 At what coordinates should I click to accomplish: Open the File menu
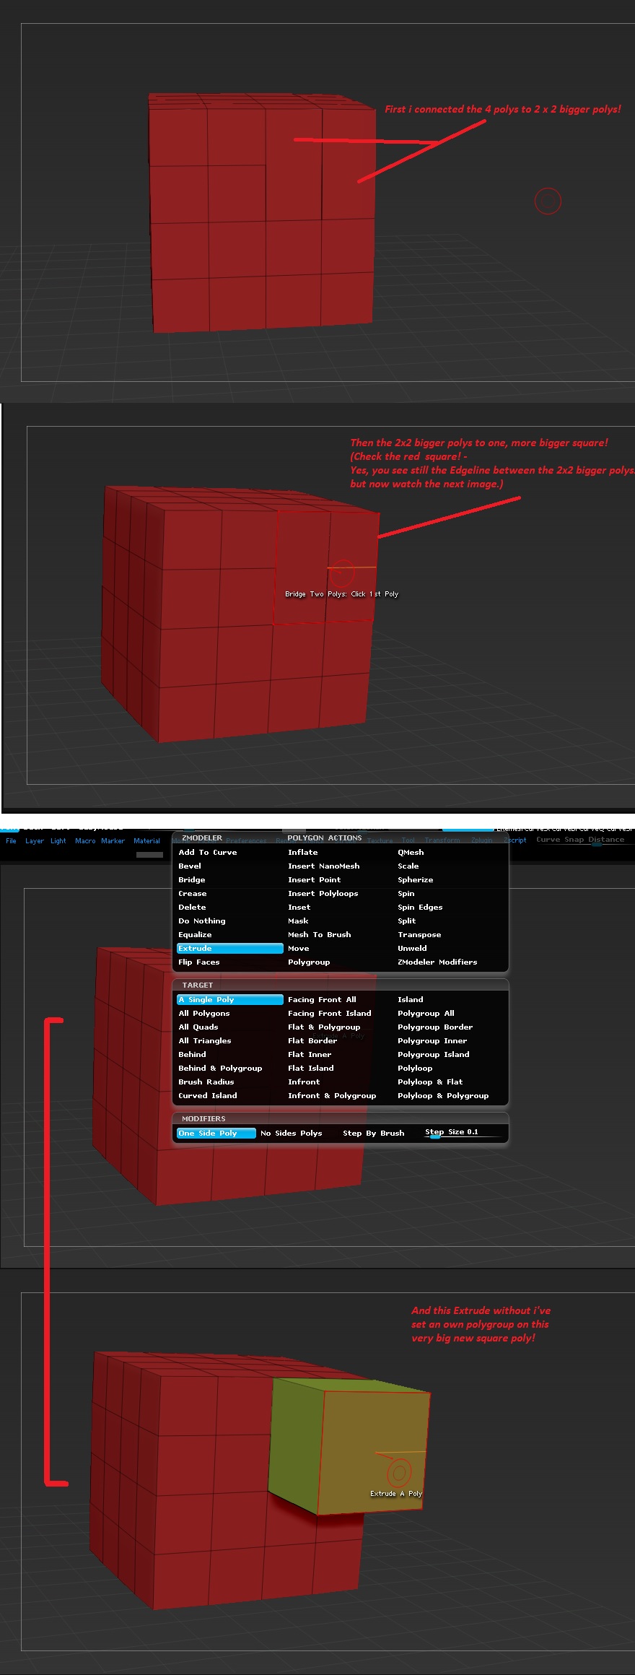tap(11, 840)
